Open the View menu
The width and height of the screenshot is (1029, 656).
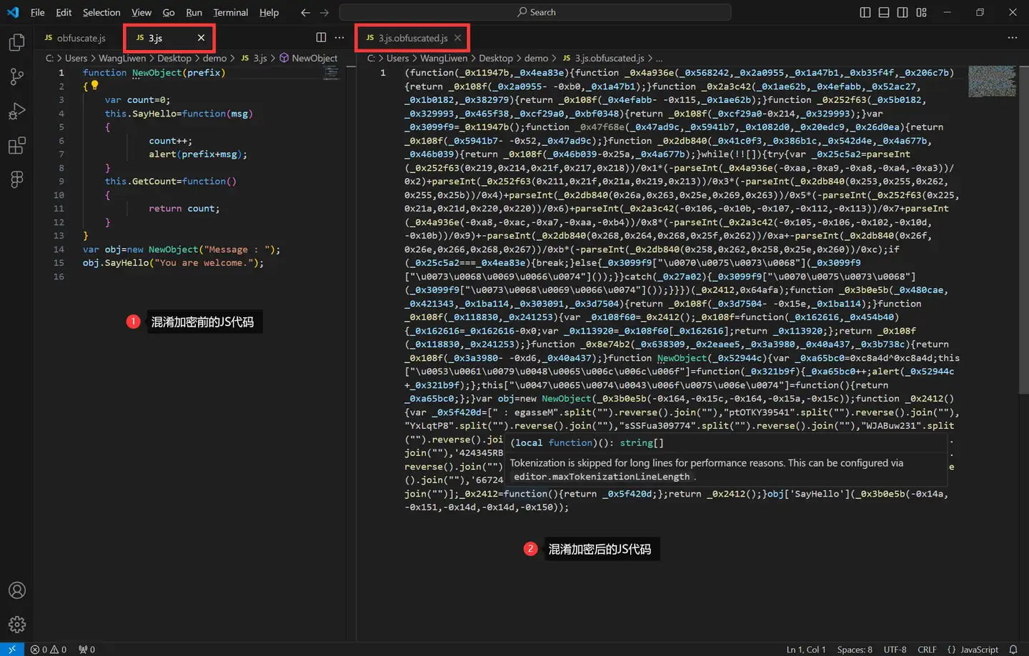pos(141,12)
